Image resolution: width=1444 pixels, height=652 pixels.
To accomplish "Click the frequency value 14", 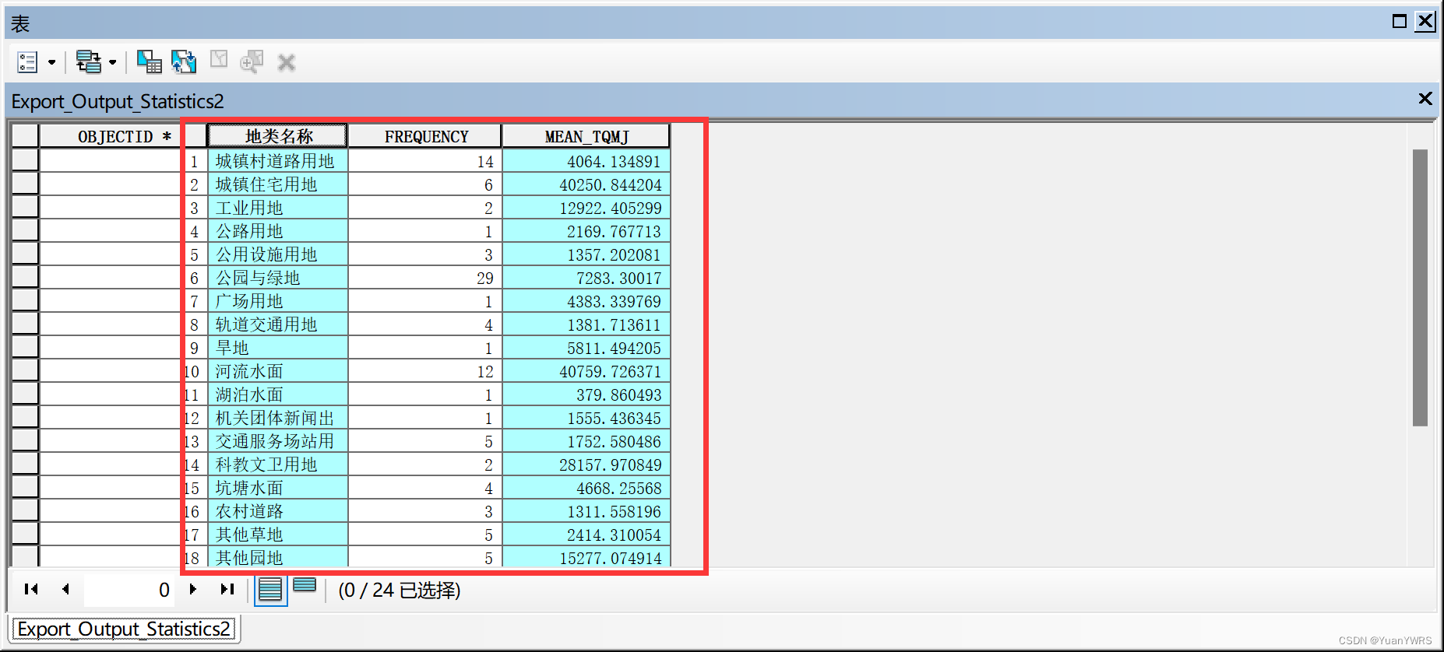I will 484,162.
